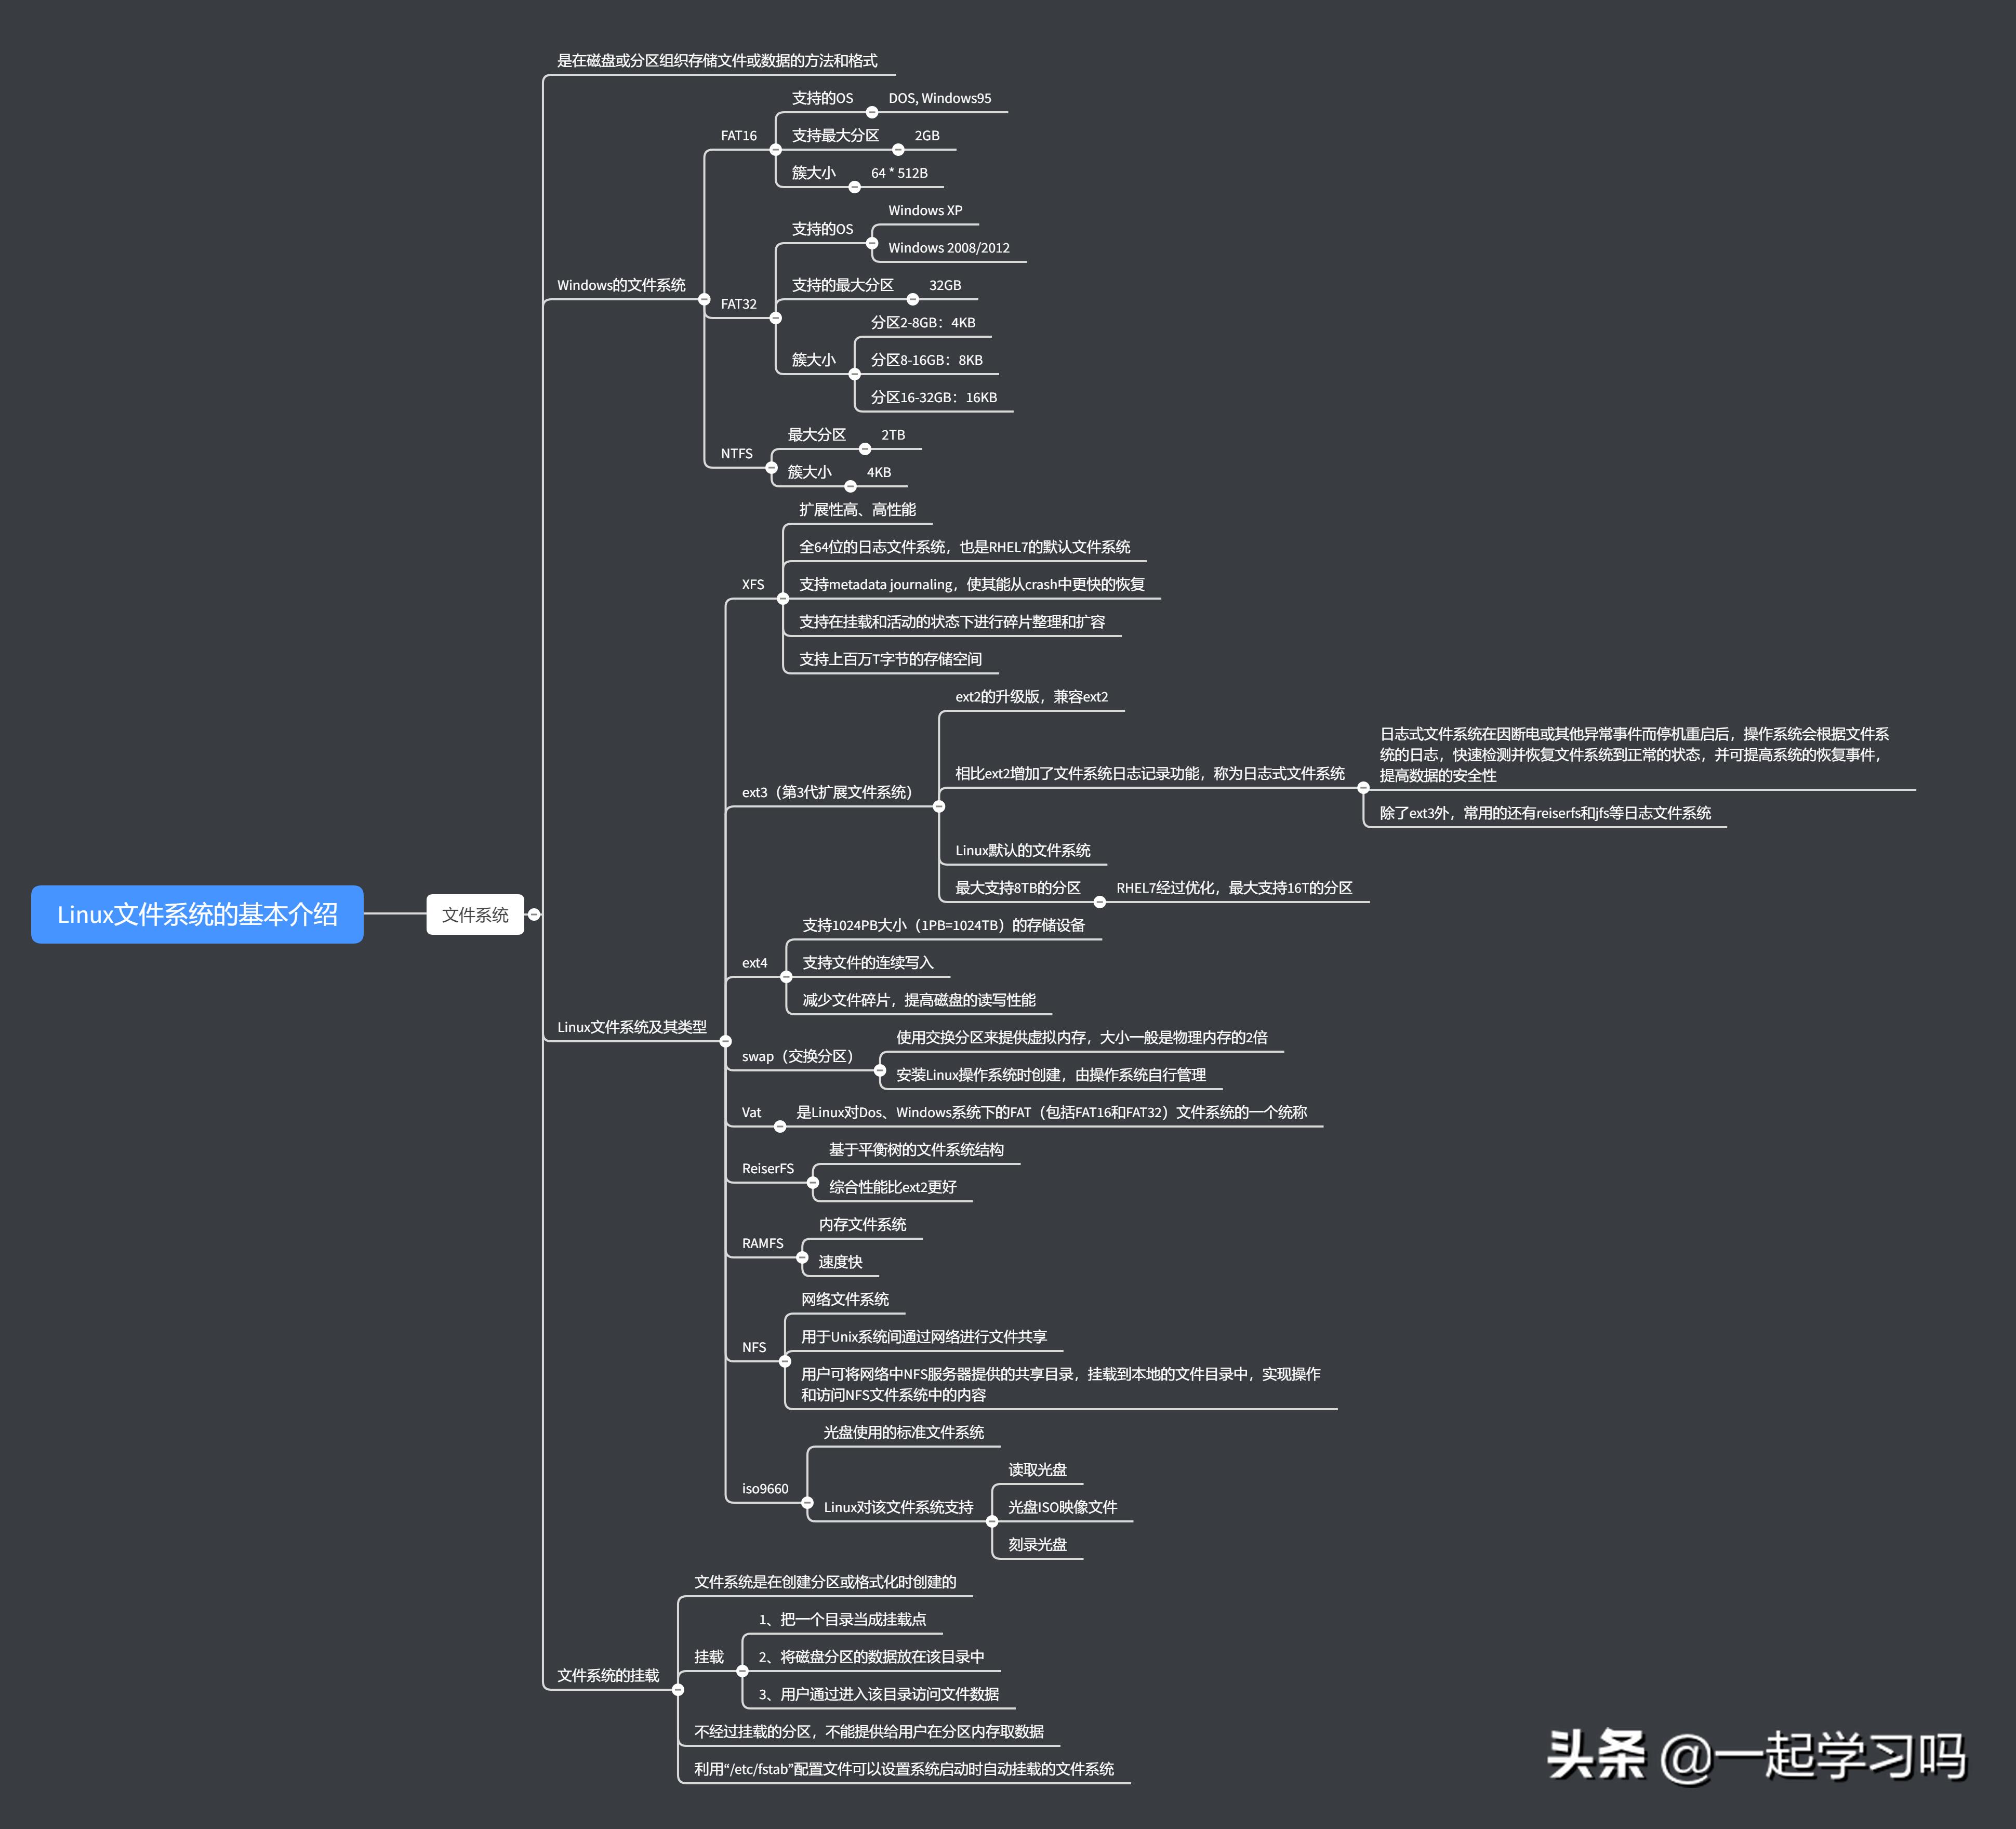This screenshot has width=2016, height=1829.
Task: Select the Windows的文件系统 branch node
Action: pos(622,284)
